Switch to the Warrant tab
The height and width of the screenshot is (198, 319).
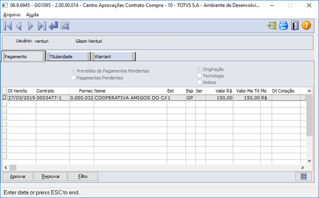pos(113,56)
